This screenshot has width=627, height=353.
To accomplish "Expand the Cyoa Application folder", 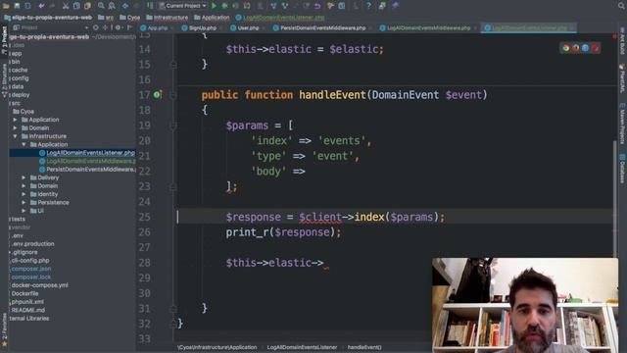I will (16, 120).
